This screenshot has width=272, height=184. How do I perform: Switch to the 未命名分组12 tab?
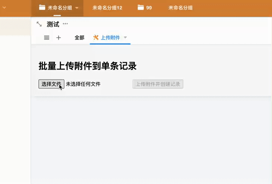click(x=107, y=8)
